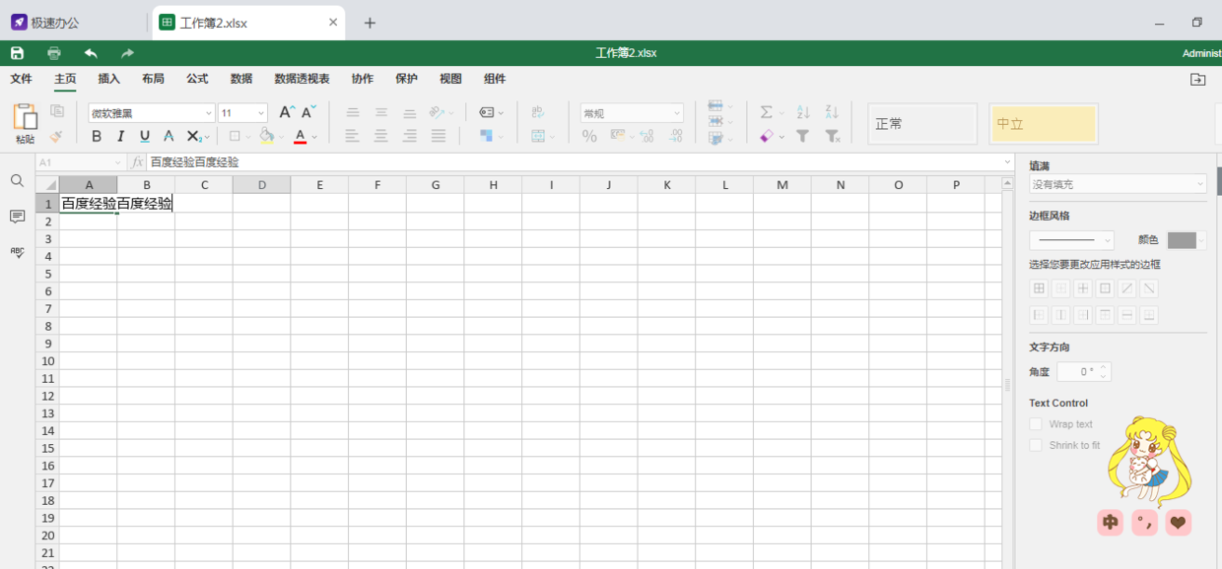This screenshot has width=1222, height=569.
Task: Apply the outer border option in border panel
Action: pyautogui.click(x=1105, y=288)
